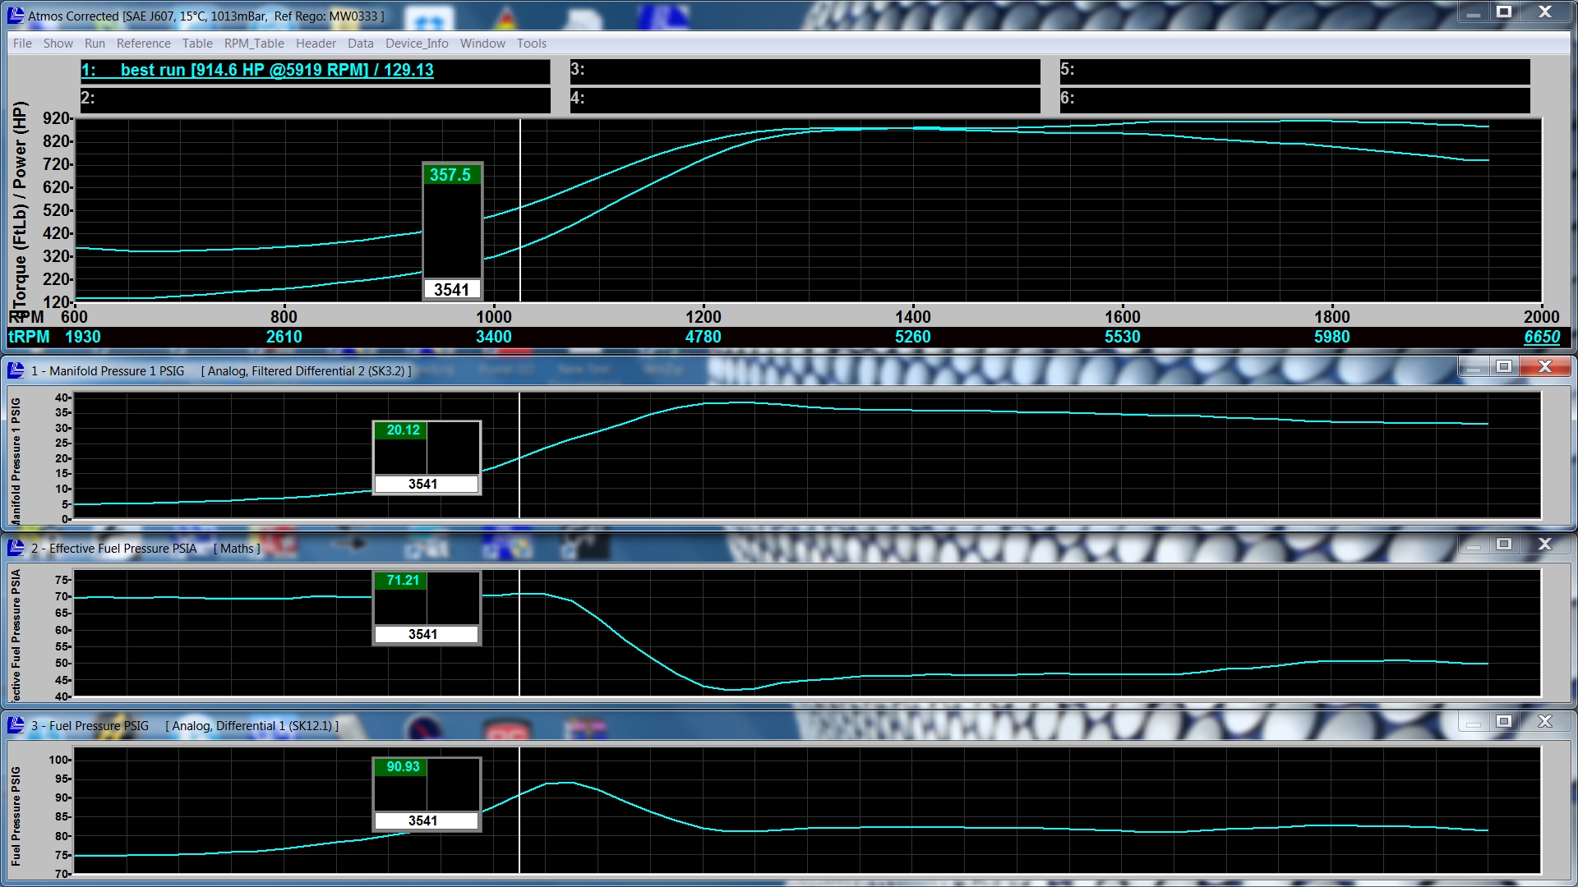The width and height of the screenshot is (1578, 887).
Task: Click the main window application icon
Action: (16, 15)
